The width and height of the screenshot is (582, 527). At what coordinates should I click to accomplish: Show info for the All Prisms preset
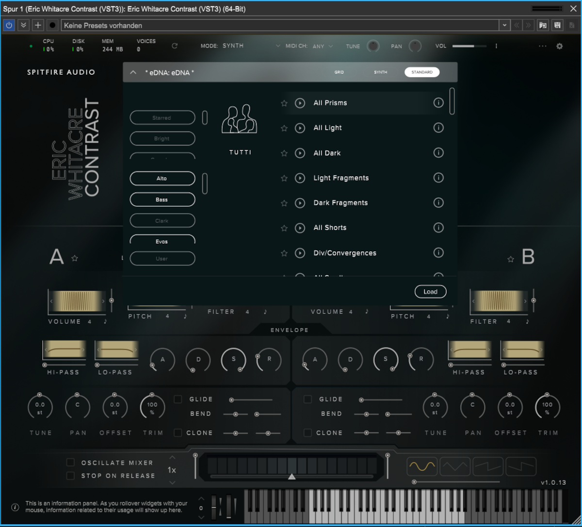tap(438, 103)
